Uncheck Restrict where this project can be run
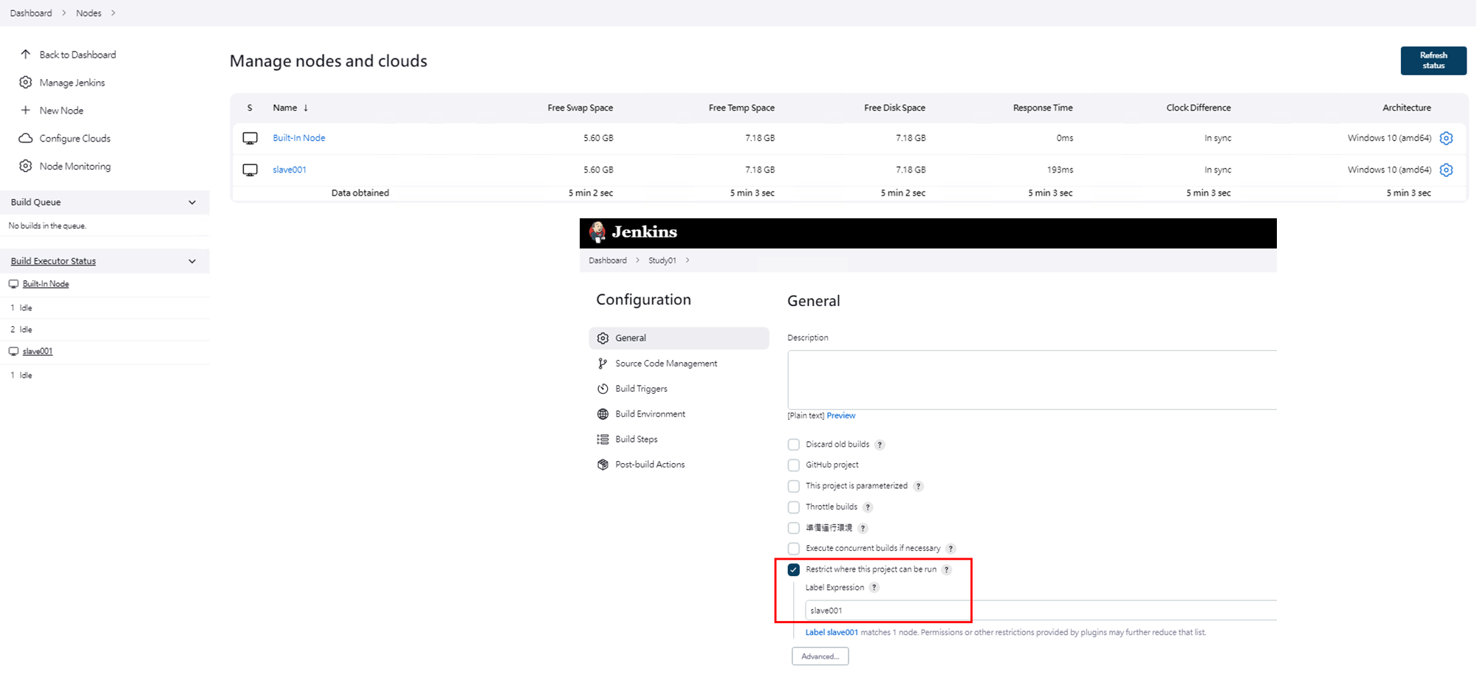Image resolution: width=1477 pixels, height=680 pixels. (794, 569)
